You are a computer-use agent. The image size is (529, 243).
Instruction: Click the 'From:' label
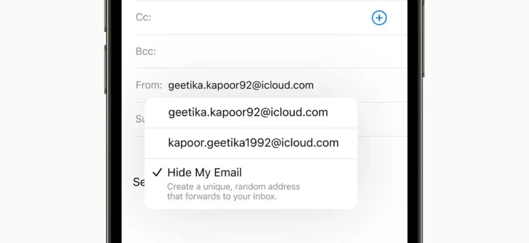149,85
